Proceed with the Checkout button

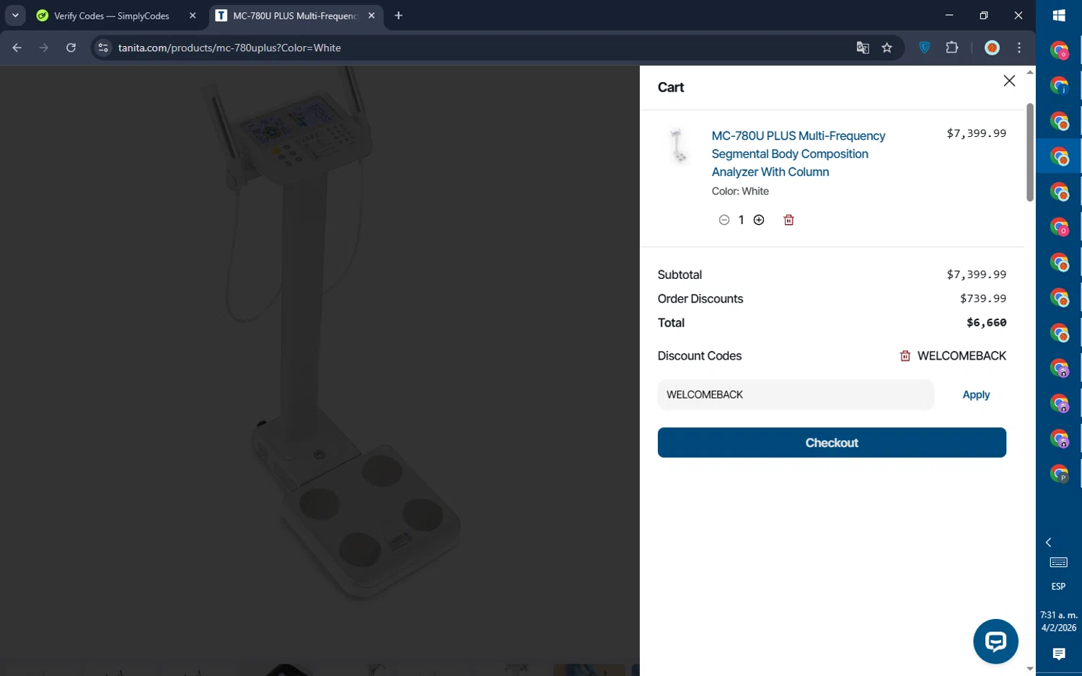(x=832, y=442)
